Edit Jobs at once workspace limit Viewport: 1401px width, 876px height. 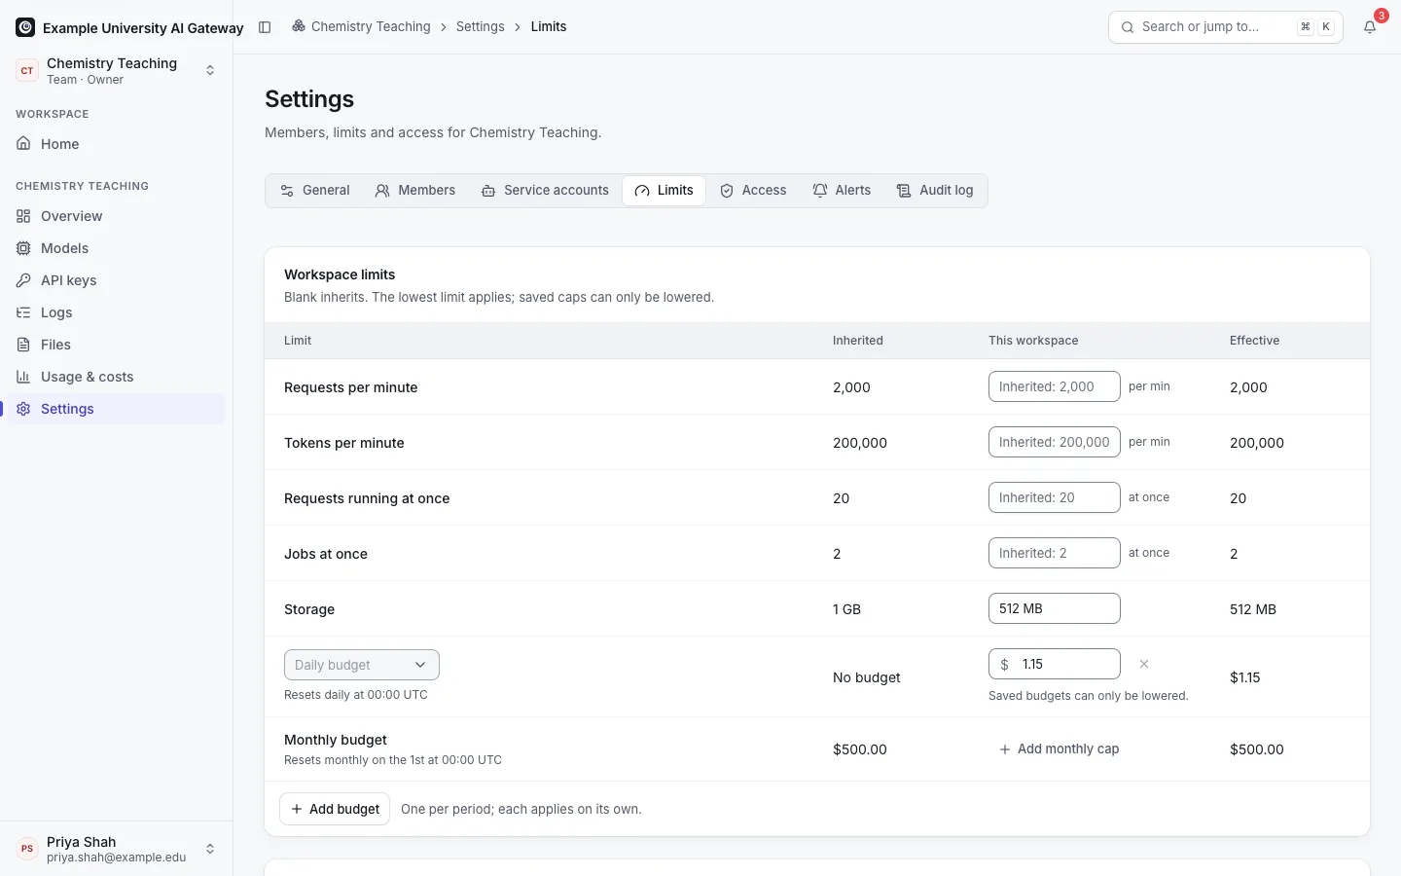1055,553
